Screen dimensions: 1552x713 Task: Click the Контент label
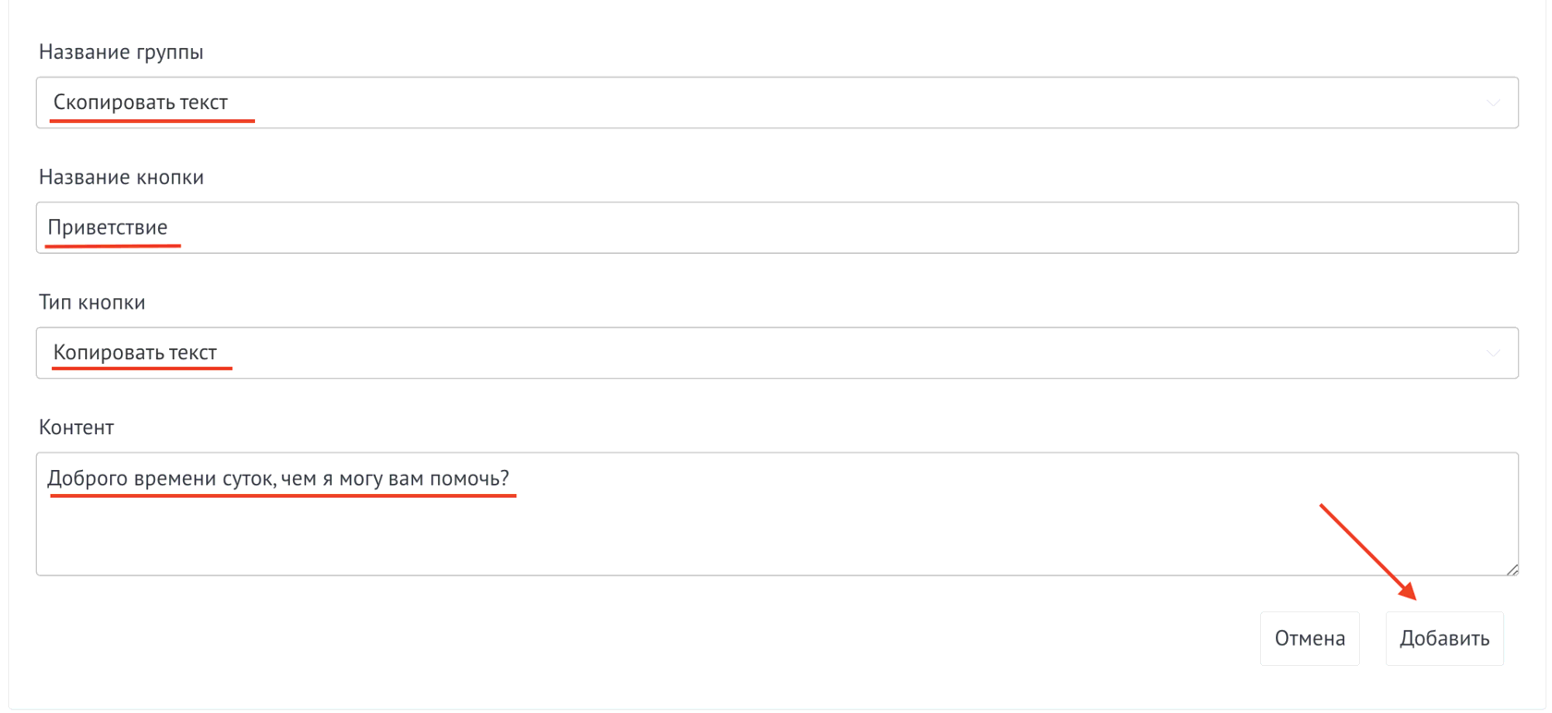click(x=77, y=428)
